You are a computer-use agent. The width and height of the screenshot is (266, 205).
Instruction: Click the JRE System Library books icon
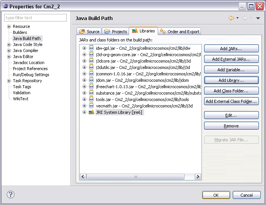91,112
